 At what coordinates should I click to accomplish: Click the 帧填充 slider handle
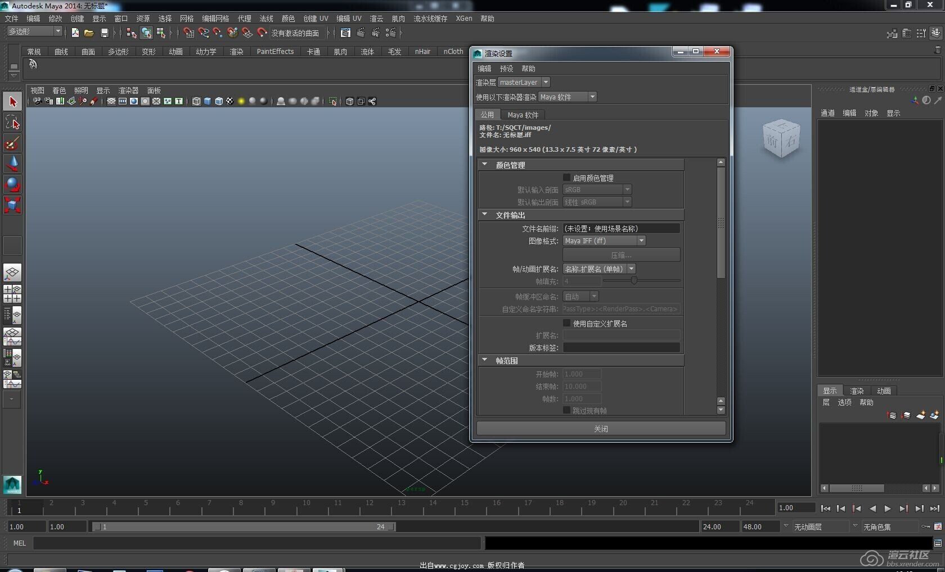tap(634, 280)
